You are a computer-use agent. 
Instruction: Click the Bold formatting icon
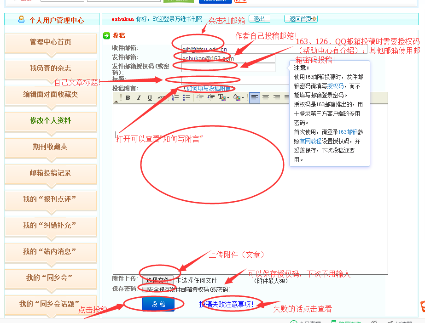click(x=128, y=98)
